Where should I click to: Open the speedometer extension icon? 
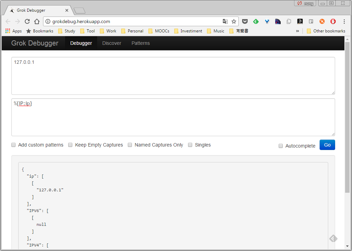pyautogui.click(x=278, y=22)
